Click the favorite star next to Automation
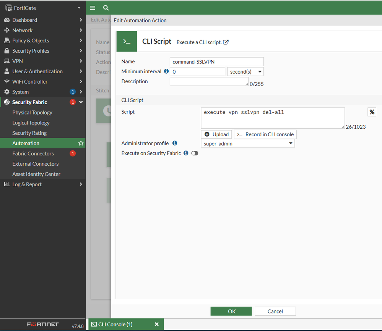This screenshot has height=331, width=382. tap(81, 143)
